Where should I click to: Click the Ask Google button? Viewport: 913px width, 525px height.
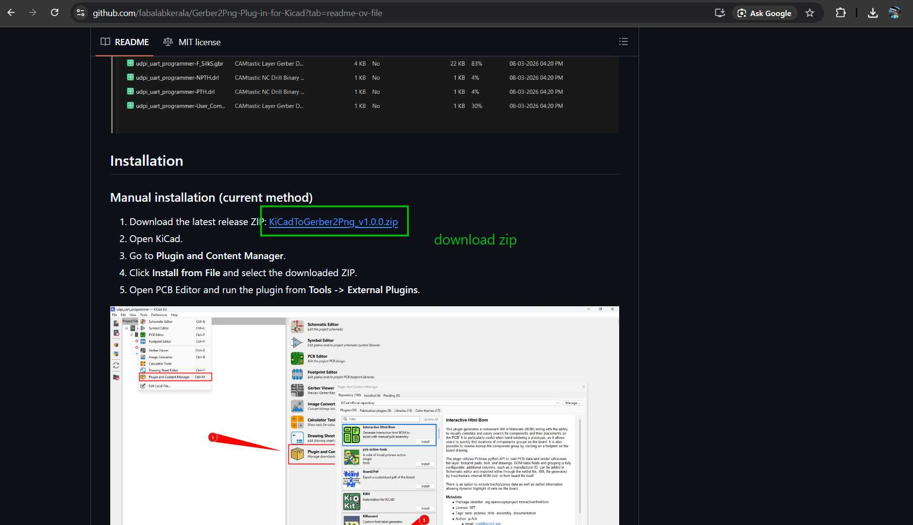click(764, 13)
